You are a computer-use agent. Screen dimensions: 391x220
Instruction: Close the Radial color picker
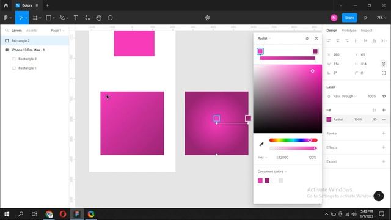point(316,38)
